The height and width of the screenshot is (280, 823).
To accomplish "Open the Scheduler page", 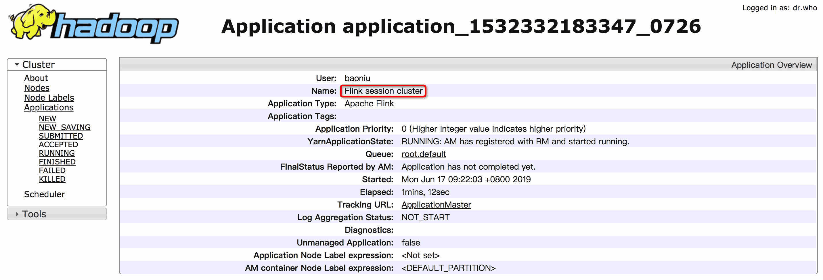I will click(x=44, y=194).
